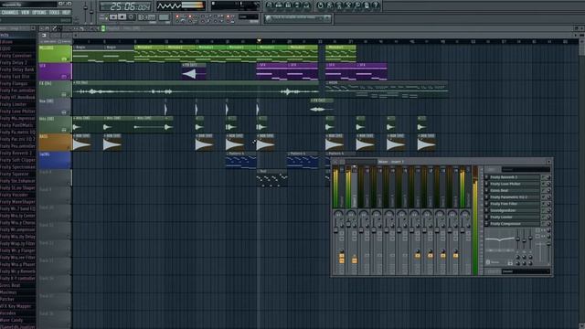Select Patcher in browser list
Viewport: 585px width, 329px height.
point(7,299)
